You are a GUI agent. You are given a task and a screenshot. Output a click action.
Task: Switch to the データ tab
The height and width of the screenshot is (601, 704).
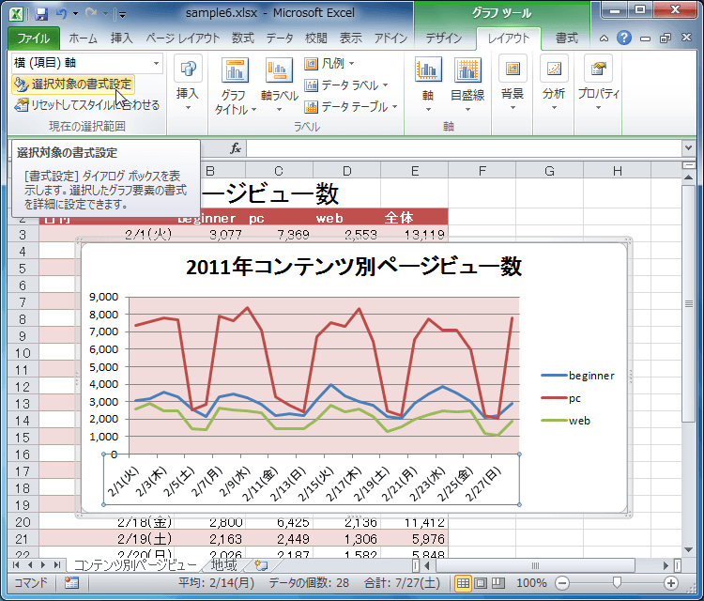point(280,39)
